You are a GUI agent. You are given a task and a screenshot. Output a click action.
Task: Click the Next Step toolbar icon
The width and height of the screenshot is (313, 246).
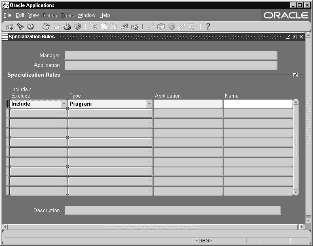pos(57,27)
